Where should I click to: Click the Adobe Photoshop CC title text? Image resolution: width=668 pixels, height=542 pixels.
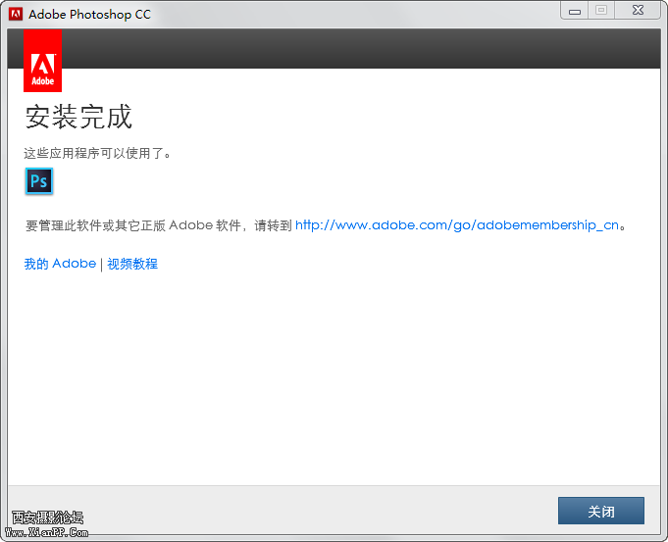coord(89,15)
